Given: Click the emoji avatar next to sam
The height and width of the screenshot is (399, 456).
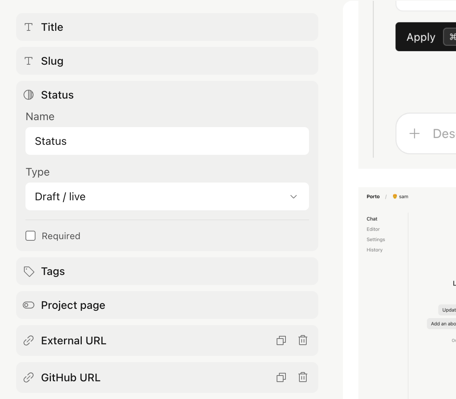Looking at the screenshot, I should (395, 196).
